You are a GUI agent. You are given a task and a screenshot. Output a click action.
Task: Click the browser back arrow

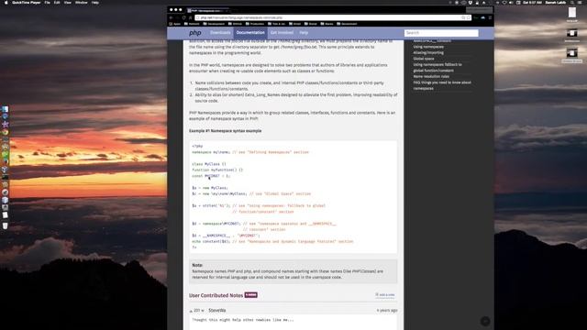pos(172,17)
